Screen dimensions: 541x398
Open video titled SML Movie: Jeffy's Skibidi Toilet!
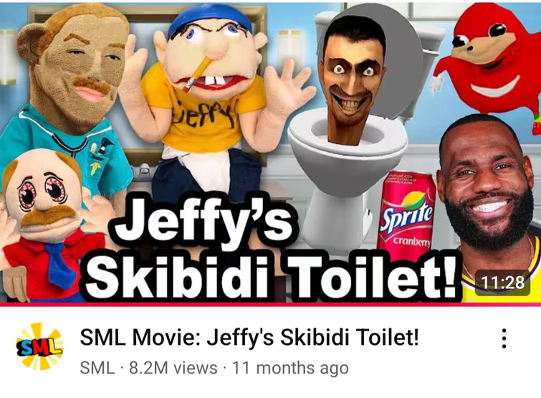tap(249, 337)
